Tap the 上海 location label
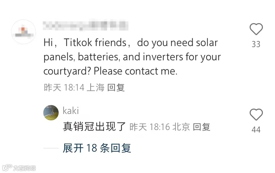The width and height of the screenshot is (275, 173). (x=96, y=87)
